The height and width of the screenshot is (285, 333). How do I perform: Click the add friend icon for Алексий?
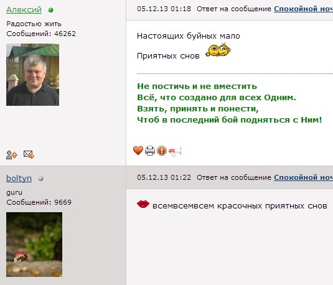(x=12, y=155)
